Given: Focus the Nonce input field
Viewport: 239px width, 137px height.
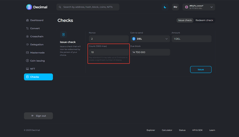Looking at the screenshot, I should (x=109, y=39).
